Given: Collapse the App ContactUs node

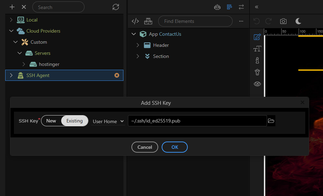Looking at the screenshot, I should tap(134, 34).
